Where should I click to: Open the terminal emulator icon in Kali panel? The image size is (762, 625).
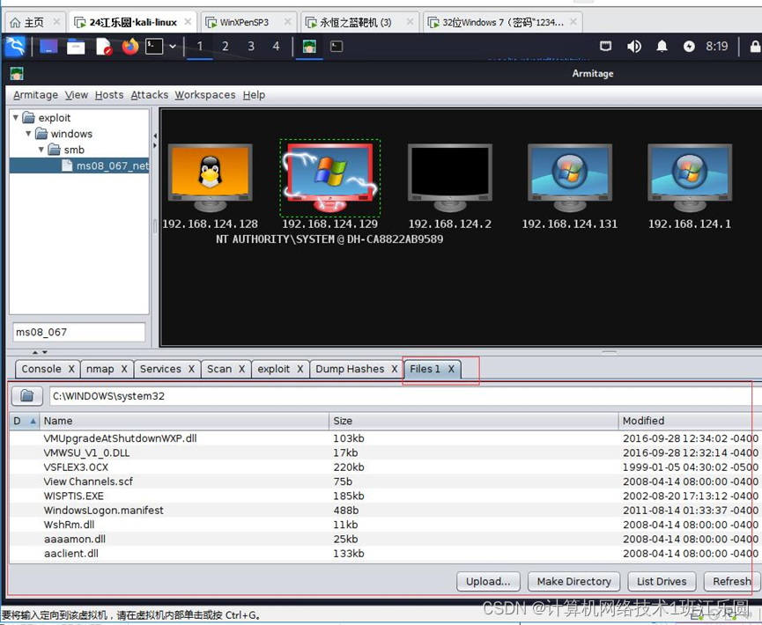coord(154,47)
